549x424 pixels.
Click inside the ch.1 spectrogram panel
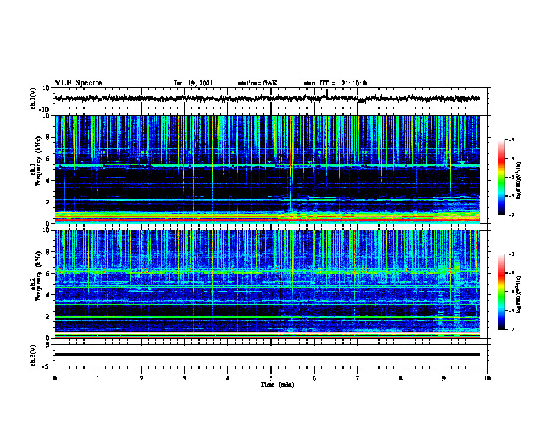268,169
